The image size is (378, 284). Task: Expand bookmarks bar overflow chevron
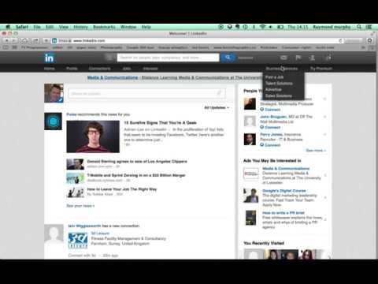point(364,47)
